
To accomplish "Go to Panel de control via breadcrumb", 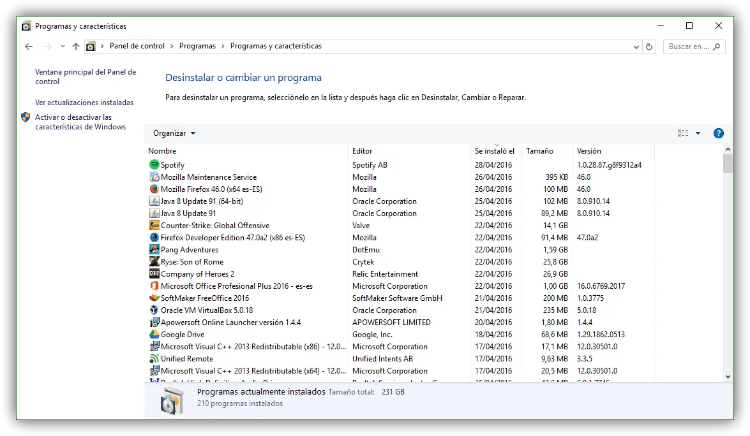I will coord(137,45).
